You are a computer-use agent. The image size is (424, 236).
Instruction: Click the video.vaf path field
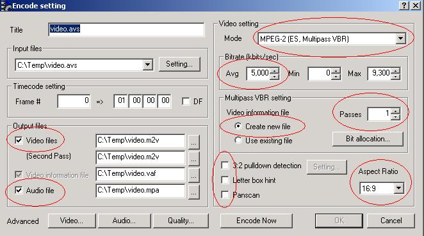coord(140,173)
